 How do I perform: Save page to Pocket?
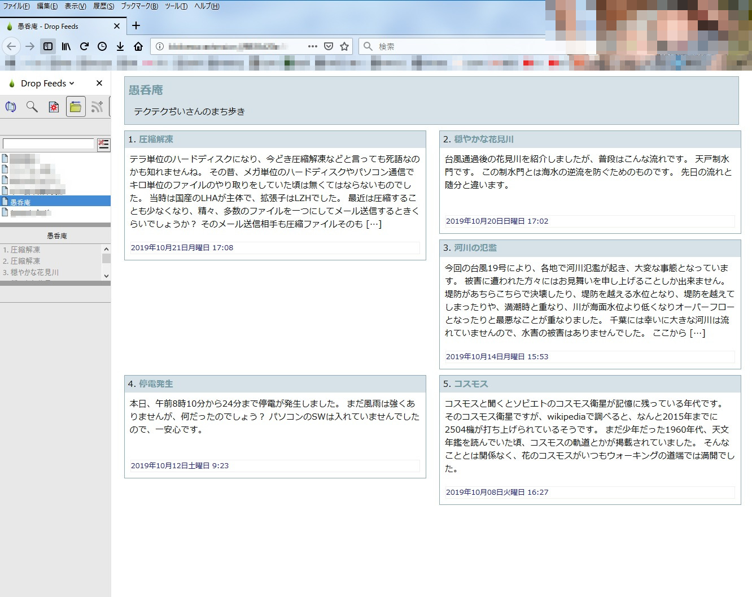point(329,46)
